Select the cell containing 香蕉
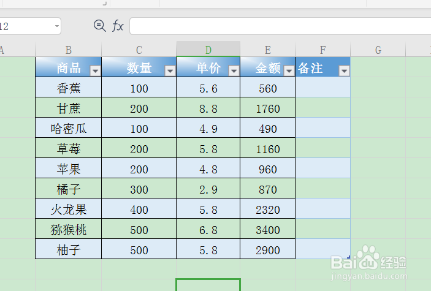This screenshot has width=431, height=291. (x=69, y=87)
